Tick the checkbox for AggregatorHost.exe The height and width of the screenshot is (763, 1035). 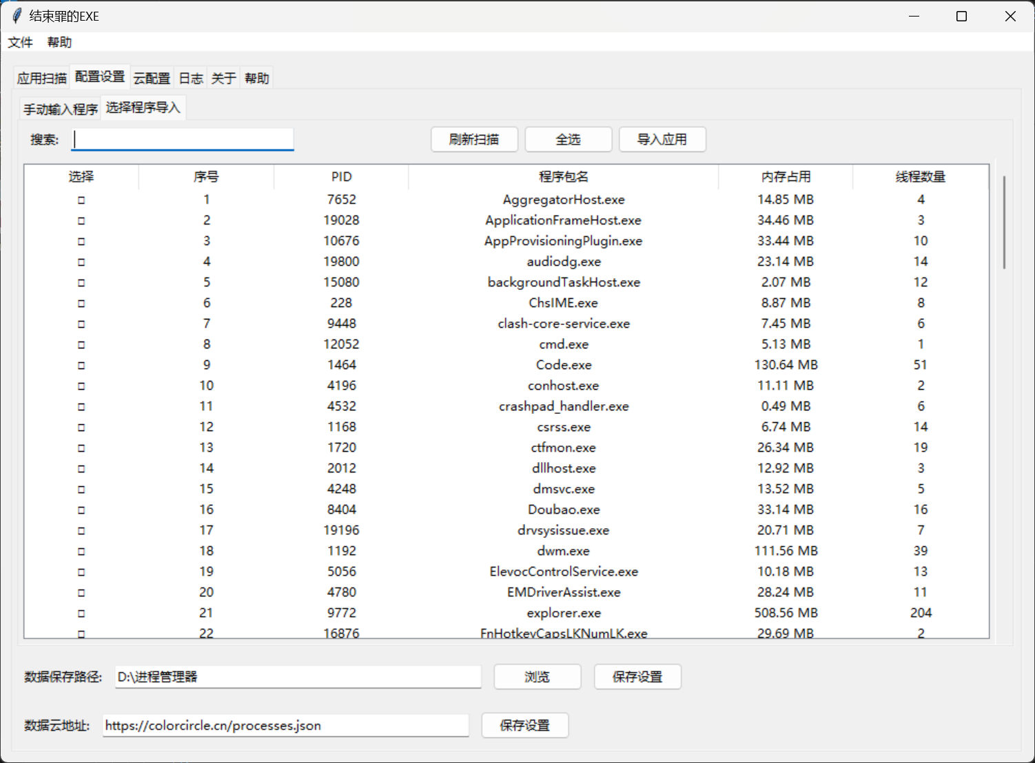(81, 200)
